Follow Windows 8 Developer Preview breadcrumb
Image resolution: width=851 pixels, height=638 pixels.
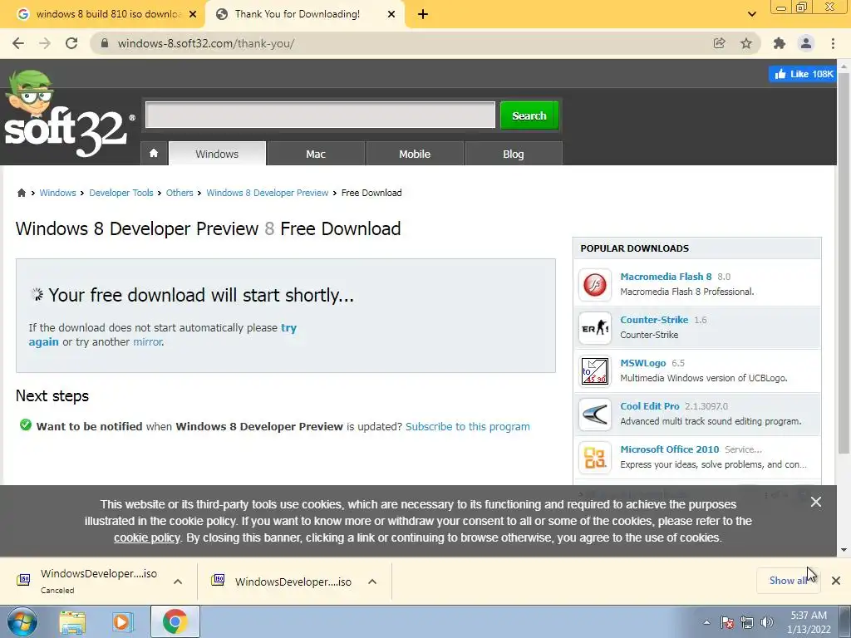(267, 193)
